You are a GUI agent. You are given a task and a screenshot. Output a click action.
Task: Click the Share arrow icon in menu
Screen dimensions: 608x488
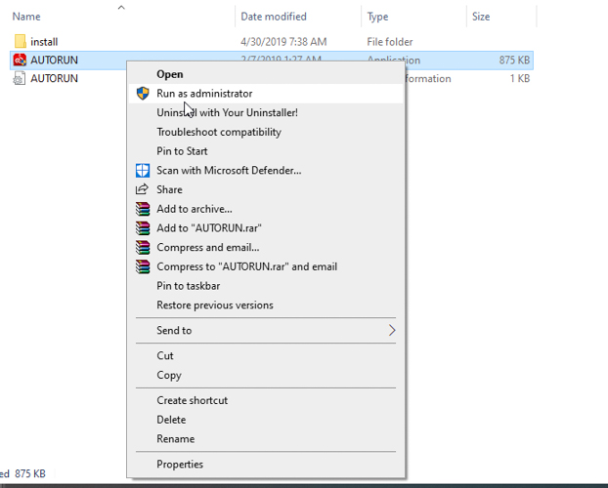tap(143, 189)
